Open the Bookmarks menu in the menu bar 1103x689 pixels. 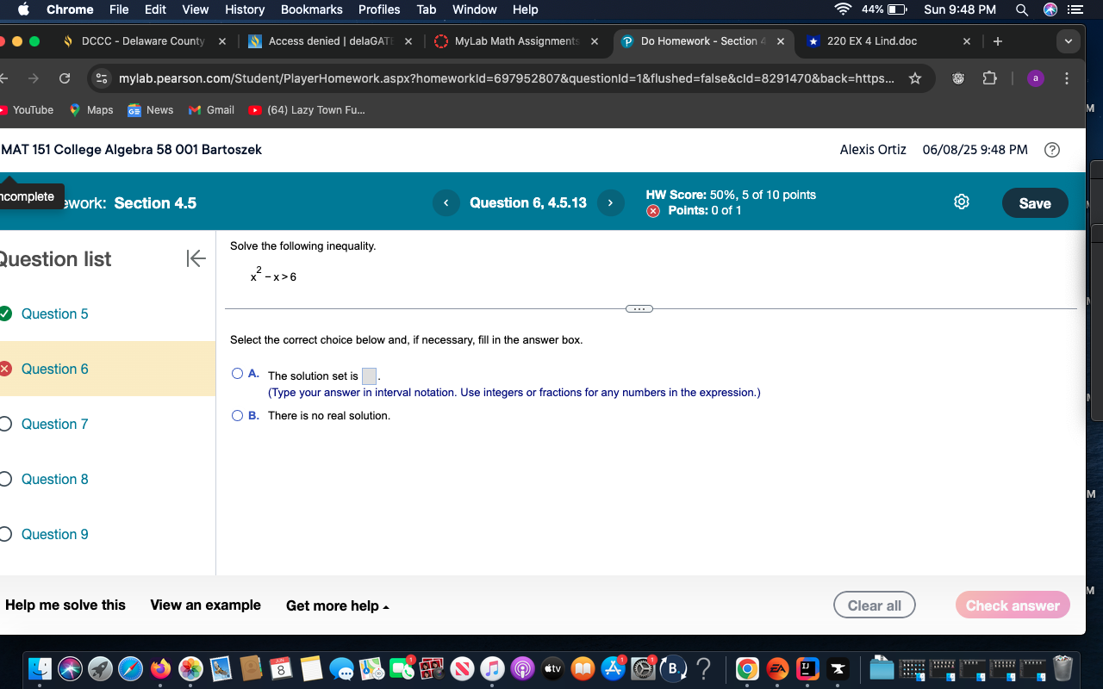tap(311, 9)
